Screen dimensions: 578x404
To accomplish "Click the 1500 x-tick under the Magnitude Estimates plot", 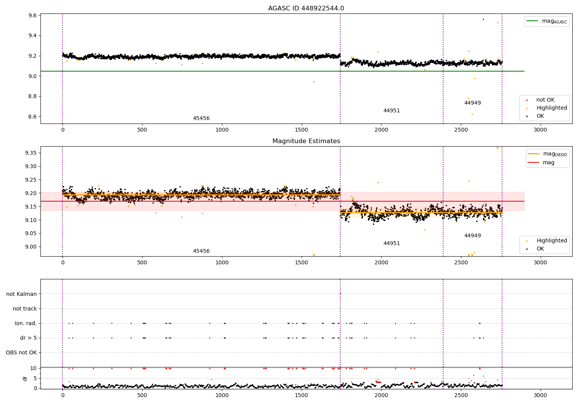I will click(301, 263).
